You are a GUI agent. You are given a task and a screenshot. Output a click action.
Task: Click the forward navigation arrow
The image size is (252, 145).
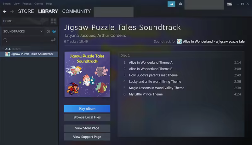pyautogui.click(x=12, y=11)
